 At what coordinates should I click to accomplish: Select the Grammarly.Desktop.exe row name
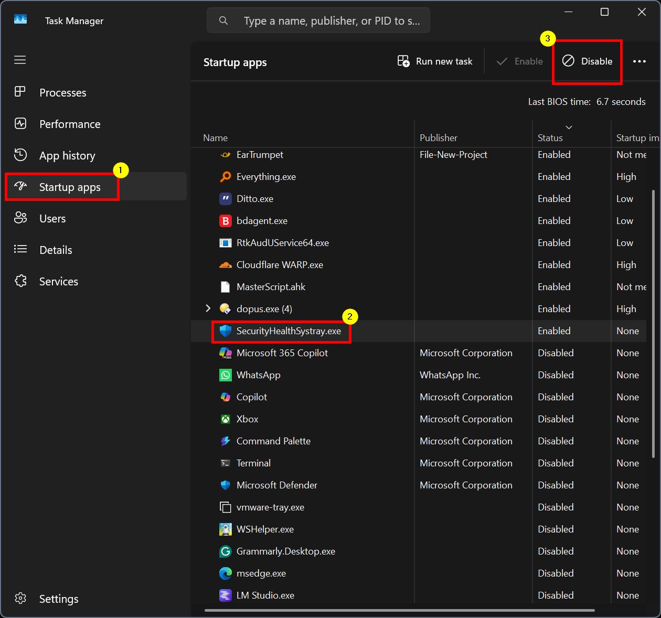pos(286,551)
